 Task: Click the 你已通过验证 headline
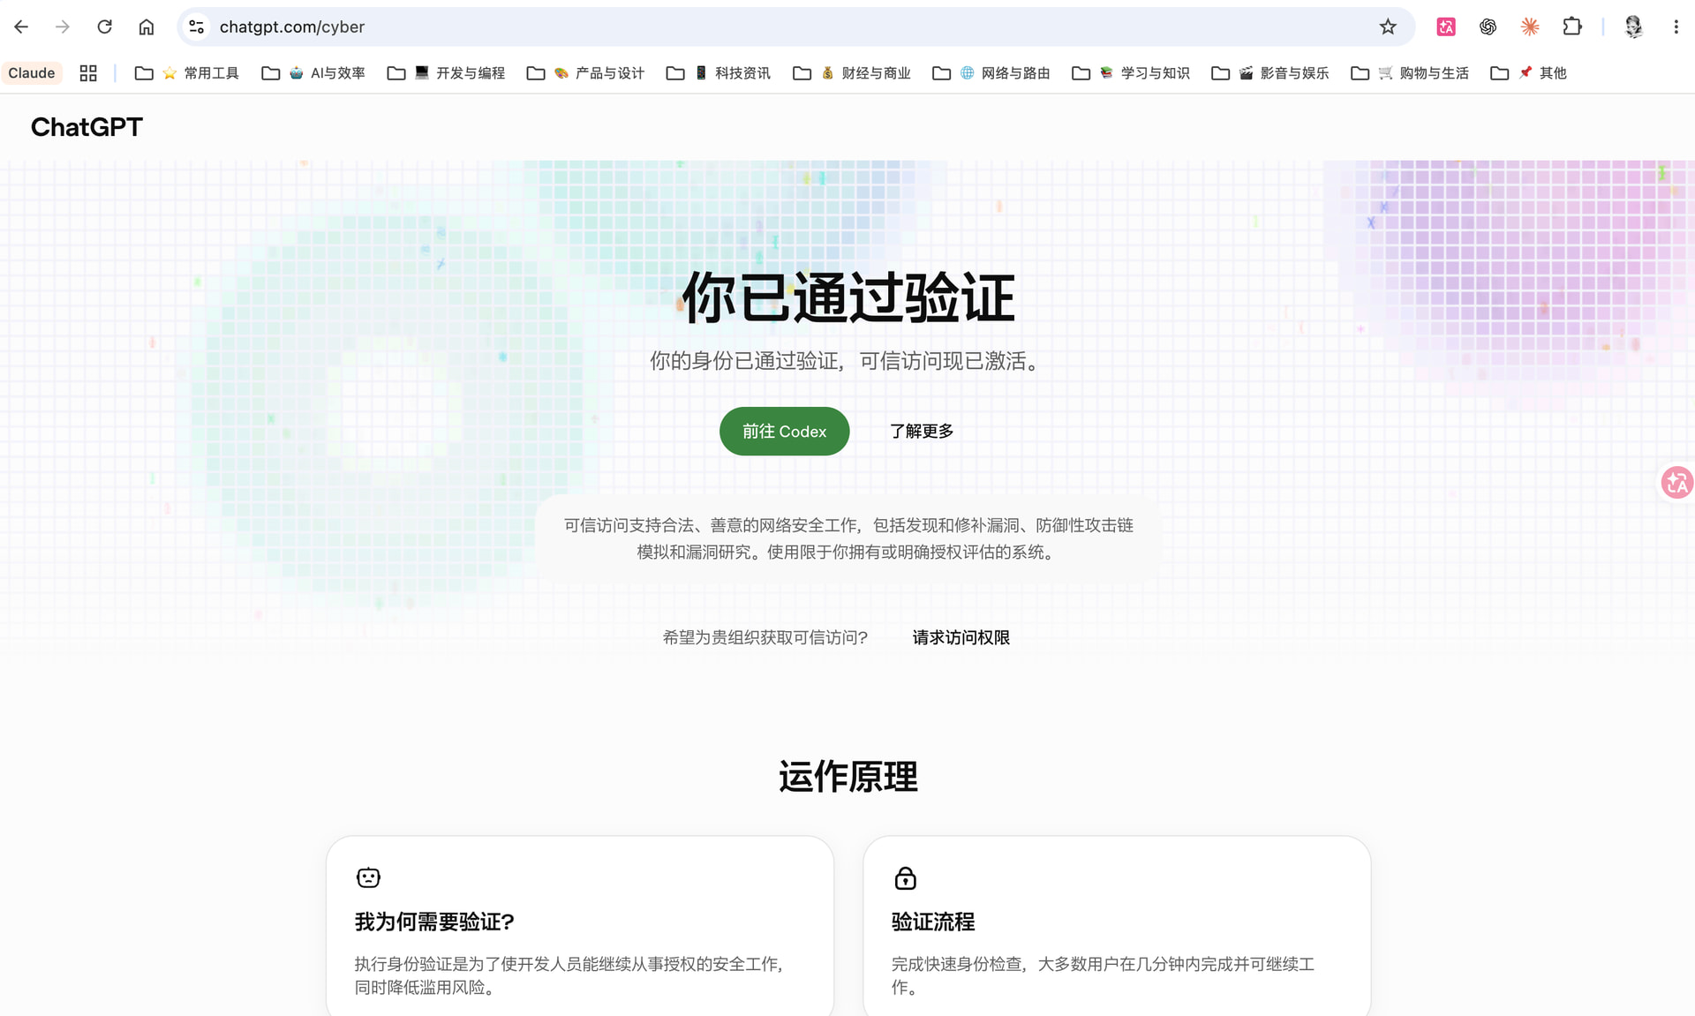tap(847, 297)
